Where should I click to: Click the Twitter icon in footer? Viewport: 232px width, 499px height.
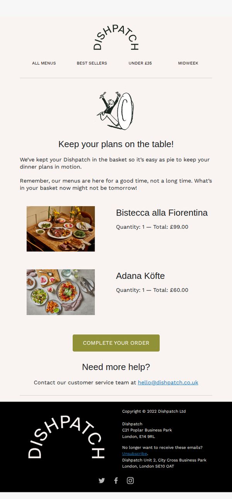(102, 480)
